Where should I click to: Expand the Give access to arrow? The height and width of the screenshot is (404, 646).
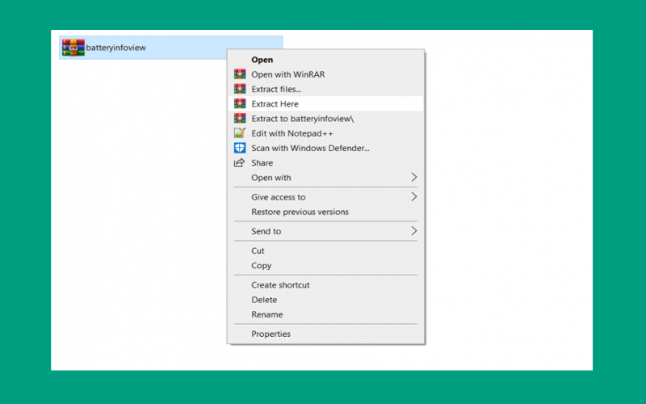point(414,196)
